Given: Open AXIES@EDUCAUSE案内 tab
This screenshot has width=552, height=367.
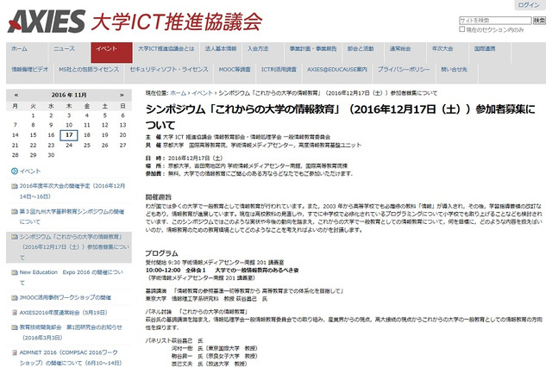Looking at the screenshot, I should tap(337, 73).
